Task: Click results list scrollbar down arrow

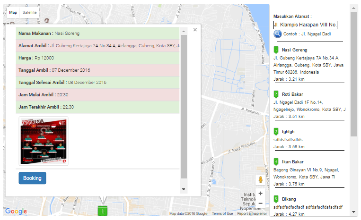Action: pos(353,212)
